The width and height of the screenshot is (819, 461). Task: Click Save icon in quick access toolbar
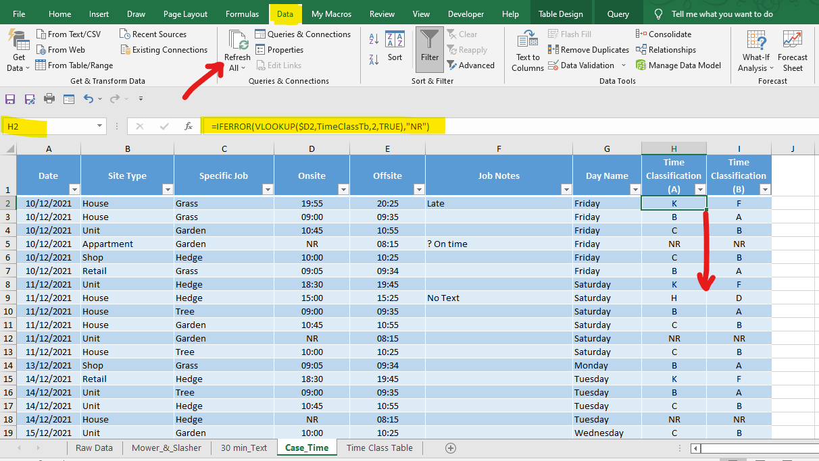pyautogui.click(x=10, y=99)
